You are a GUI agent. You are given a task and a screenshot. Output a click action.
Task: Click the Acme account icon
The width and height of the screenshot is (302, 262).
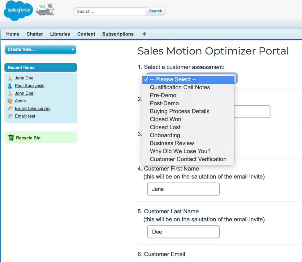tap(10, 101)
